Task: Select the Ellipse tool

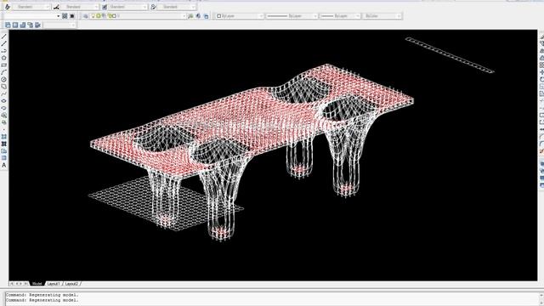Action: pyautogui.click(x=3, y=100)
